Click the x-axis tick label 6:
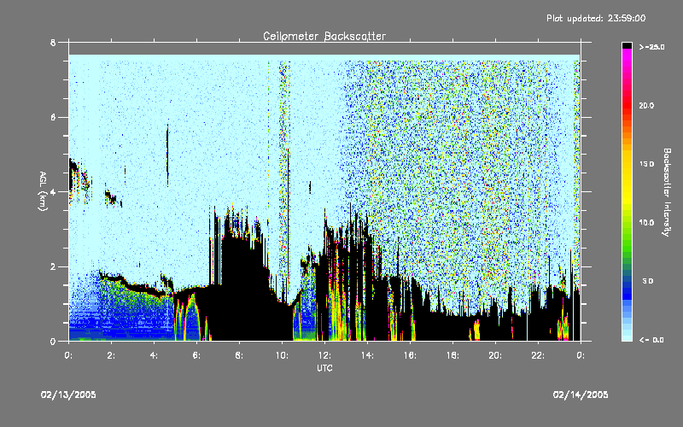Screen dimensions: 683x427 click(x=196, y=355)
